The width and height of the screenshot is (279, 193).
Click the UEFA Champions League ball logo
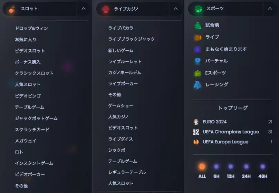tap(196, 132)
